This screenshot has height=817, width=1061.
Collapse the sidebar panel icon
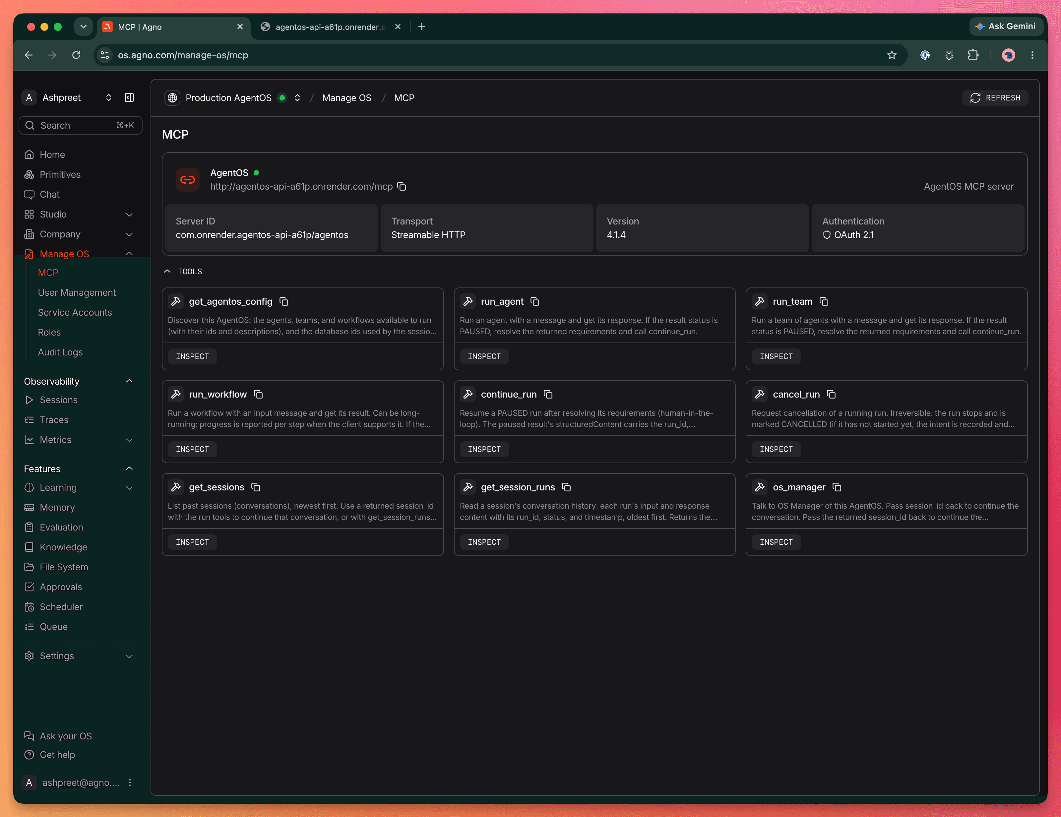pyautogui.click(x=129, y=97)
